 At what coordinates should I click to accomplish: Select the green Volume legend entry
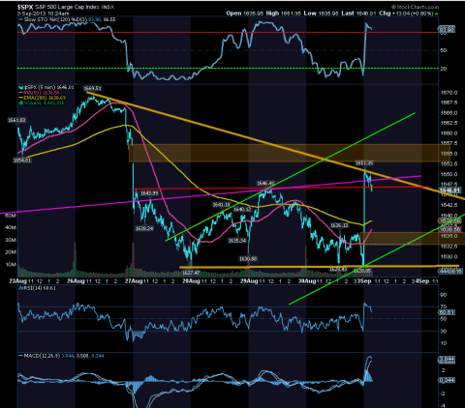(42, 102)
